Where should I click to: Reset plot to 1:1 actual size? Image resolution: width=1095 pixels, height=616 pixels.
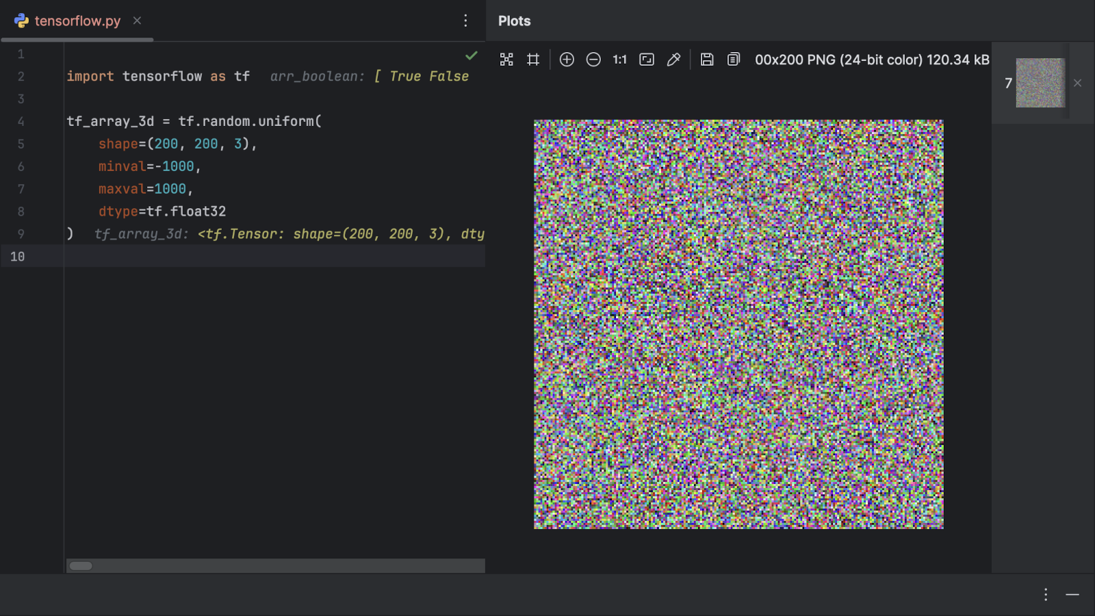click(619, 60)
